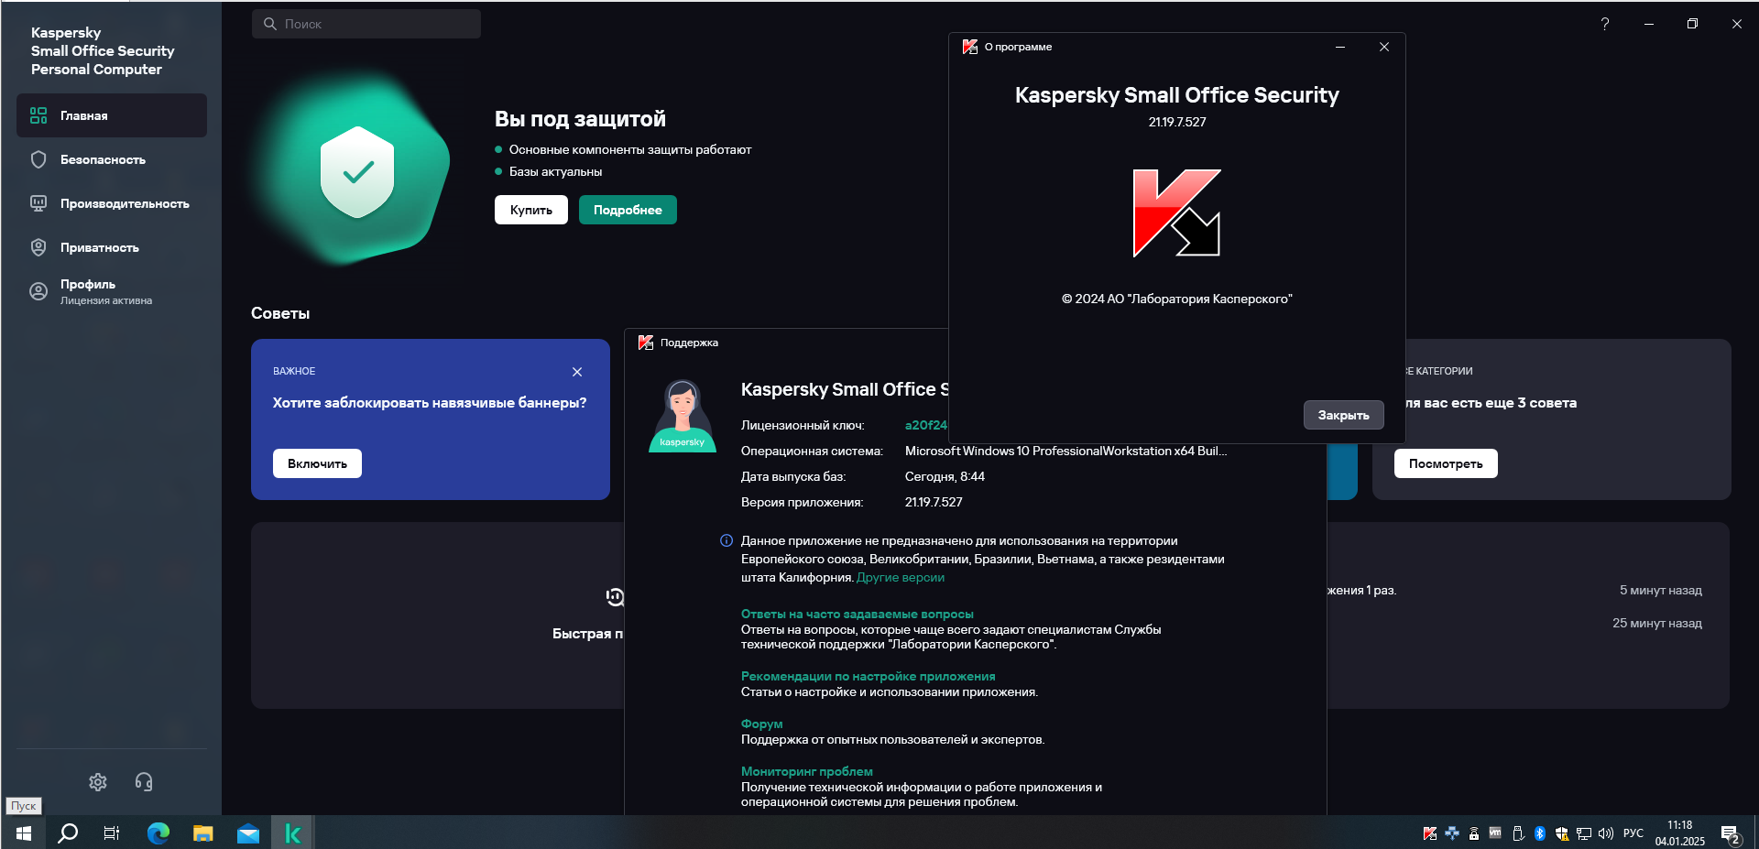
Task: Click the green protection shield status image
Action: coord(357,172)
